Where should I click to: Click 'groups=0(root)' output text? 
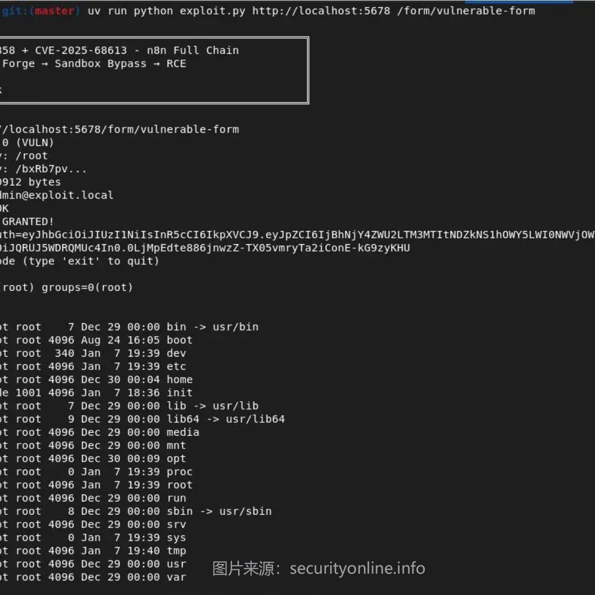pos(87,287)
